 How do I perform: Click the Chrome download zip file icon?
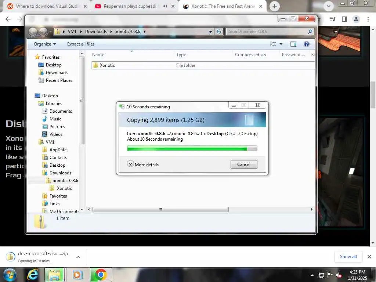[10, 257]
